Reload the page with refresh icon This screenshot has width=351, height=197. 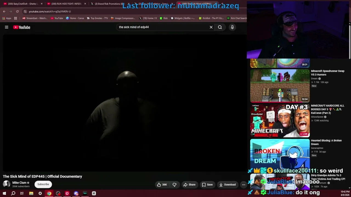17,11
